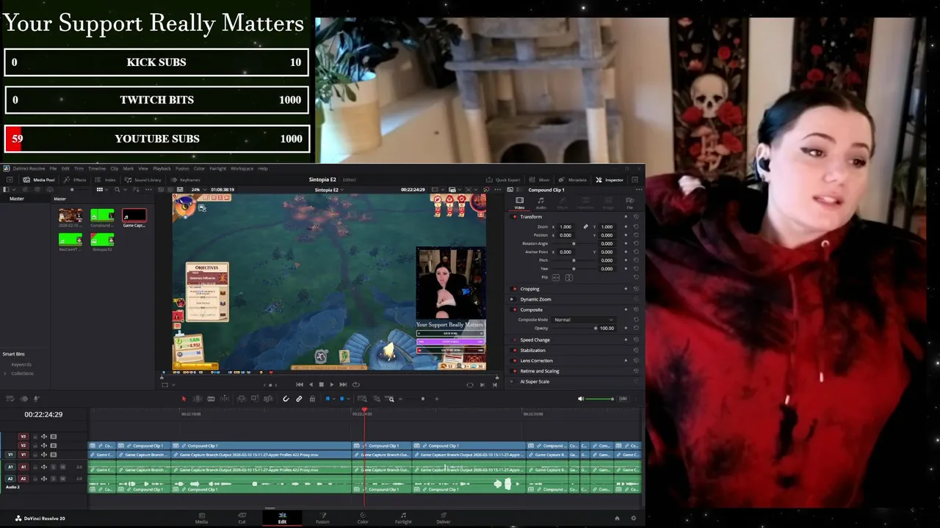The image size is (940, 528).
Task: Click the Quick Export button
Action: (503, 180)
